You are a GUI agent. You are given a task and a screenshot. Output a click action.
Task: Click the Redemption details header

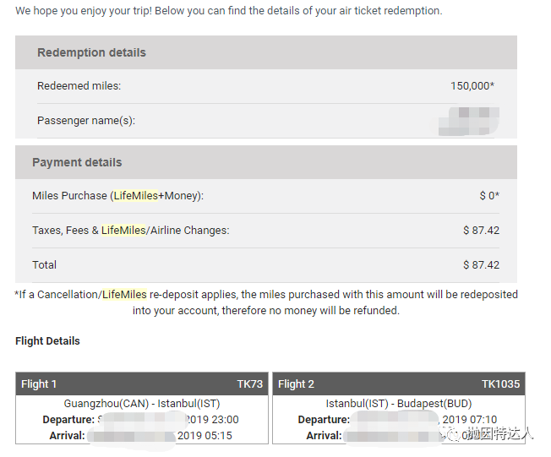click(x=91, y=52)
